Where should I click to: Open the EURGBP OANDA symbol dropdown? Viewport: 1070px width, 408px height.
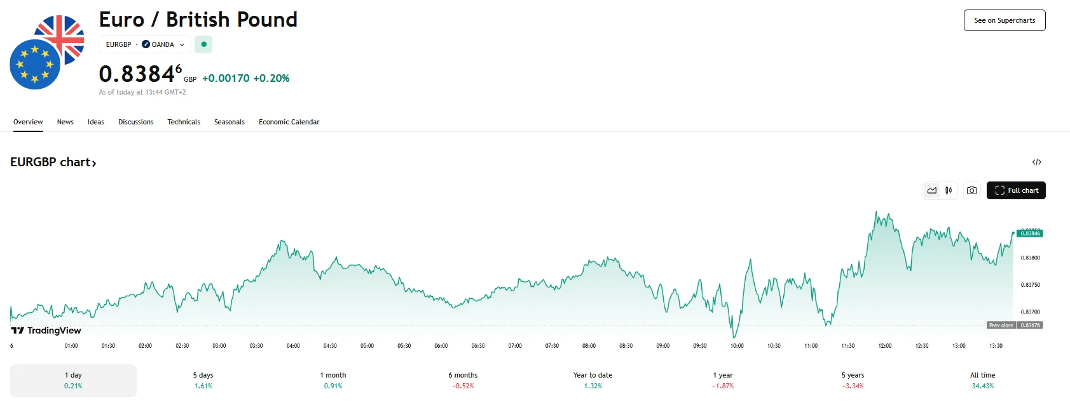click(145, 44)
